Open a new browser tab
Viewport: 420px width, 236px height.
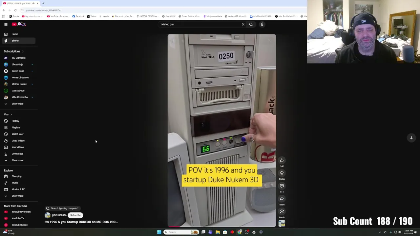coord(43,3)
